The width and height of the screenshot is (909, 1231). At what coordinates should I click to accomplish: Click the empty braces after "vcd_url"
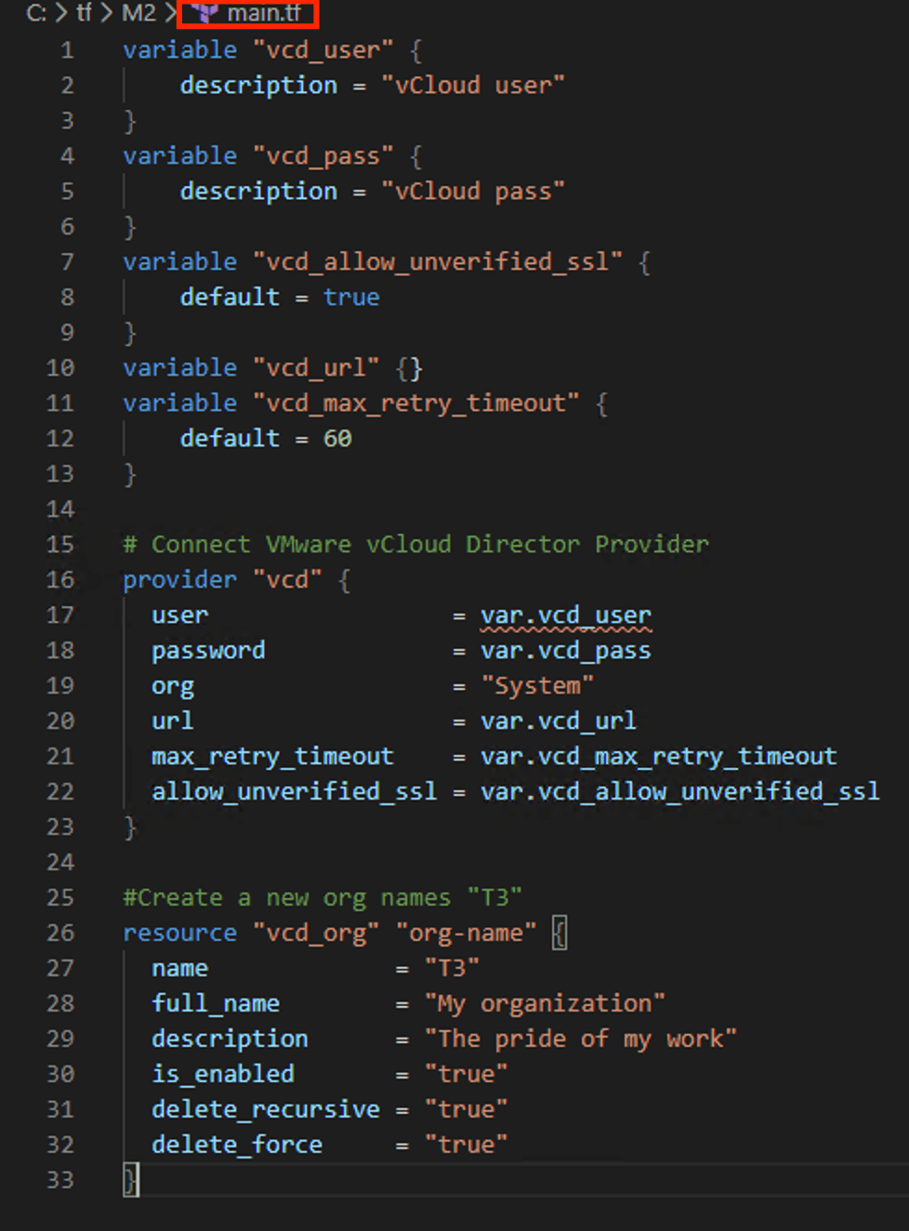click(409, 368)
